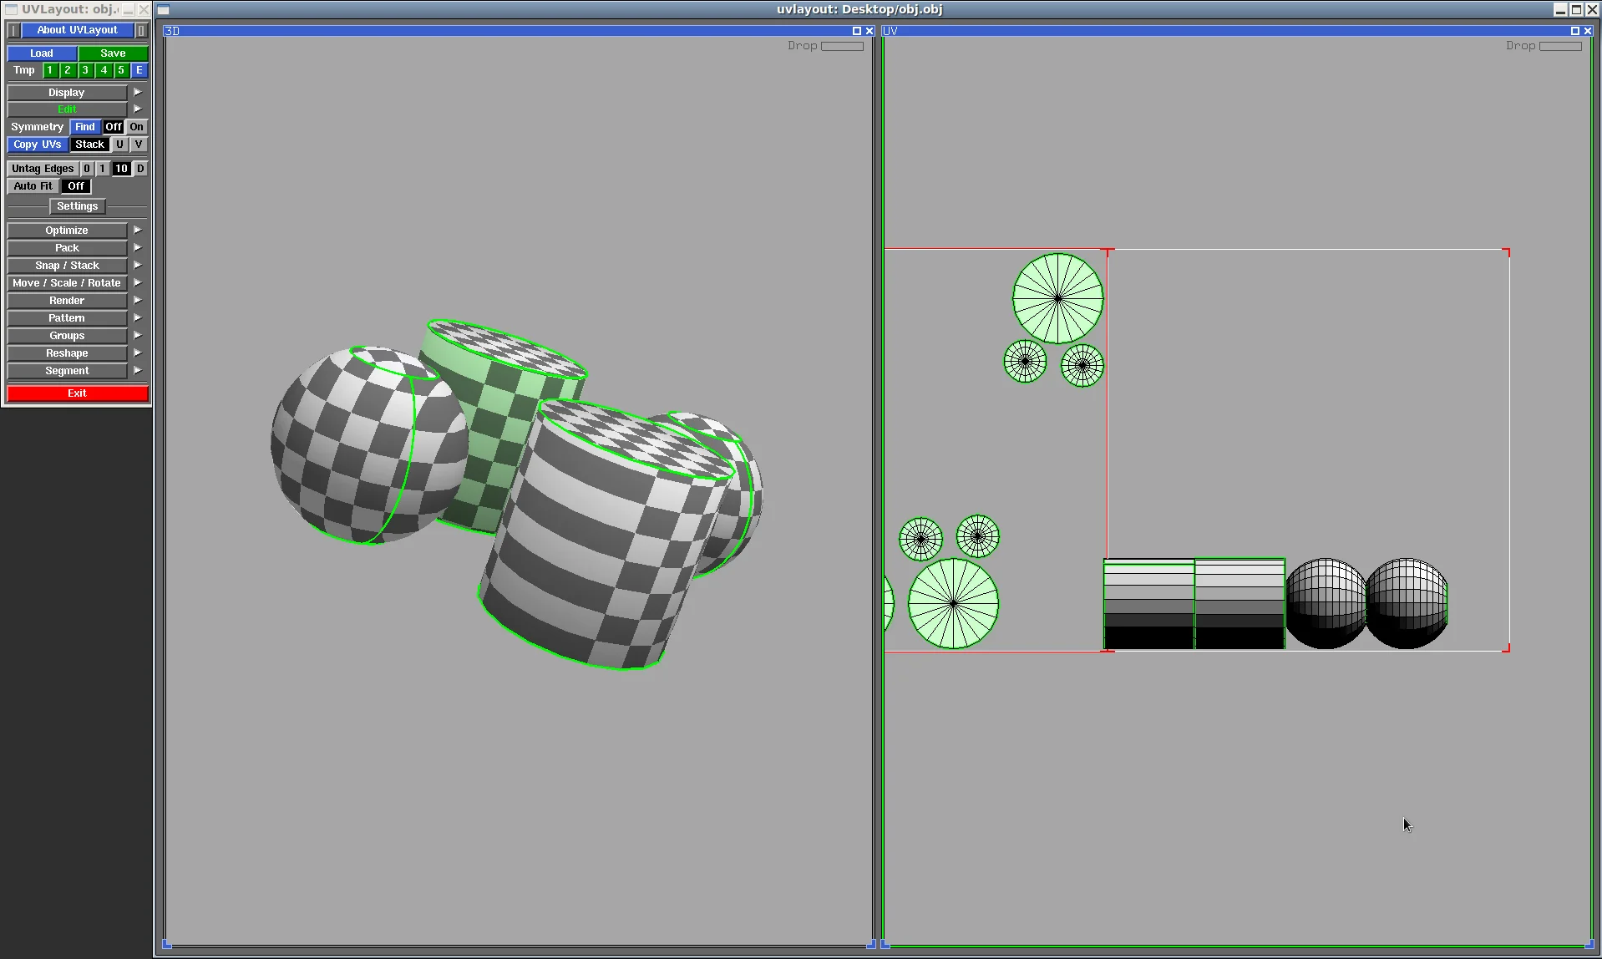The image size is (1602, 959).
Task: Click the Groups submenu arrow icon
Action: coord(137,335)
